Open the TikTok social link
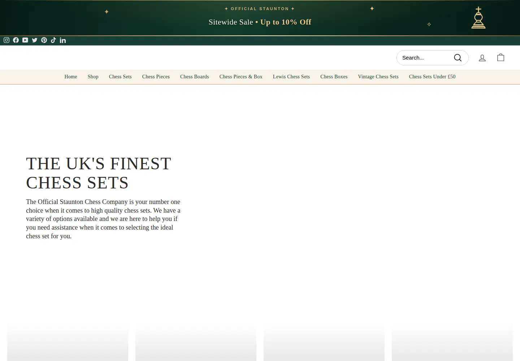The width and height of the screenshot is (520, 361). [x=53, y=40]
